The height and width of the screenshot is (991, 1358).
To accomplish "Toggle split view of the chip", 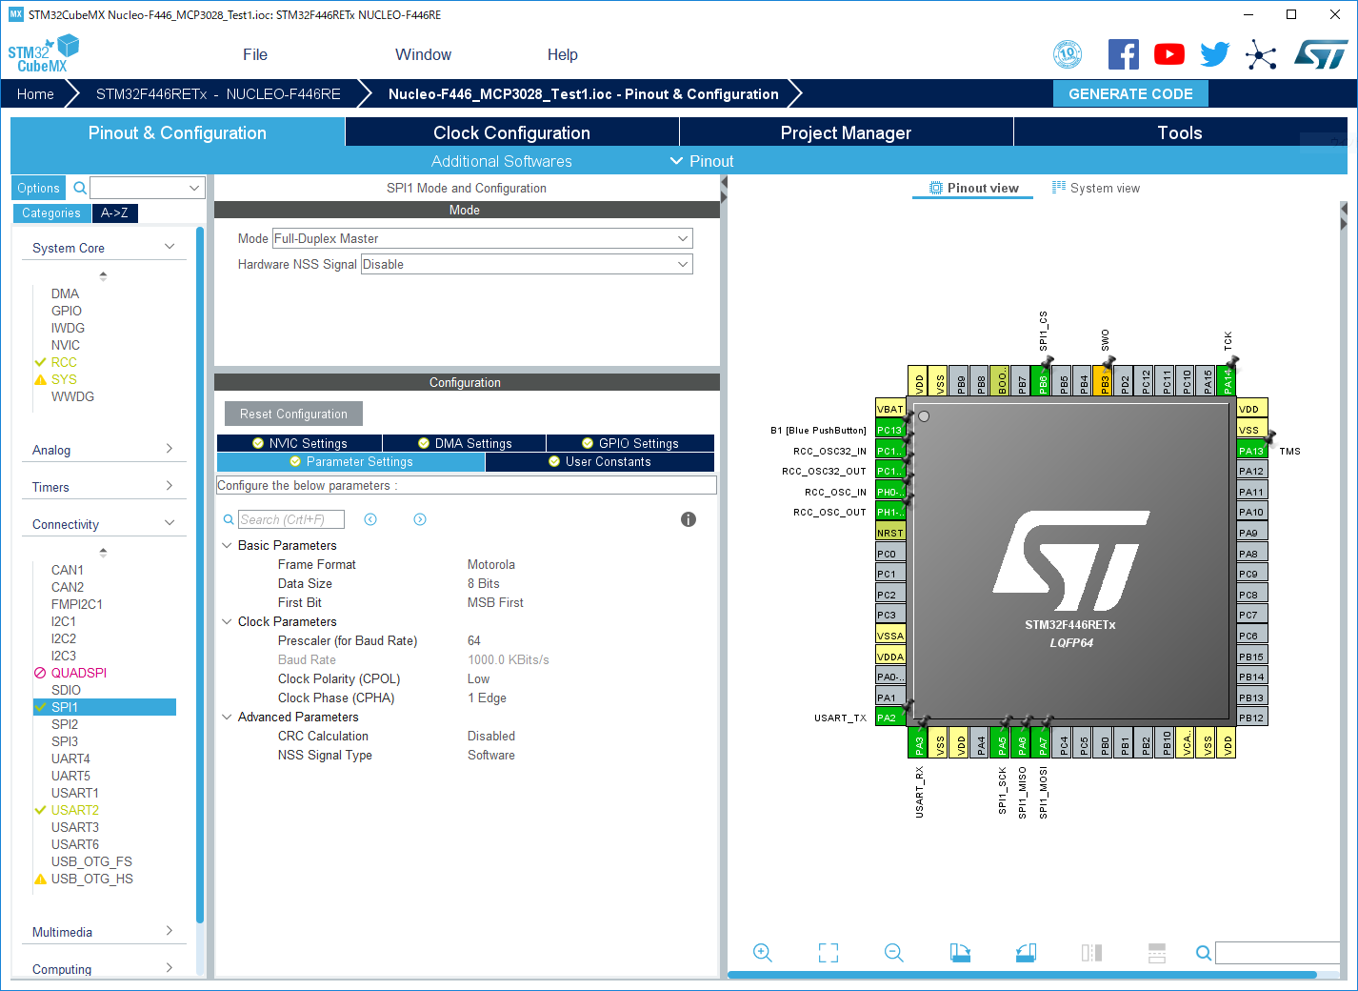I will (x=1091, y=952).
